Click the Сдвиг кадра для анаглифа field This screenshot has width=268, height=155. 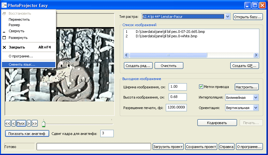pyautogui.click(x=107, y=133)
